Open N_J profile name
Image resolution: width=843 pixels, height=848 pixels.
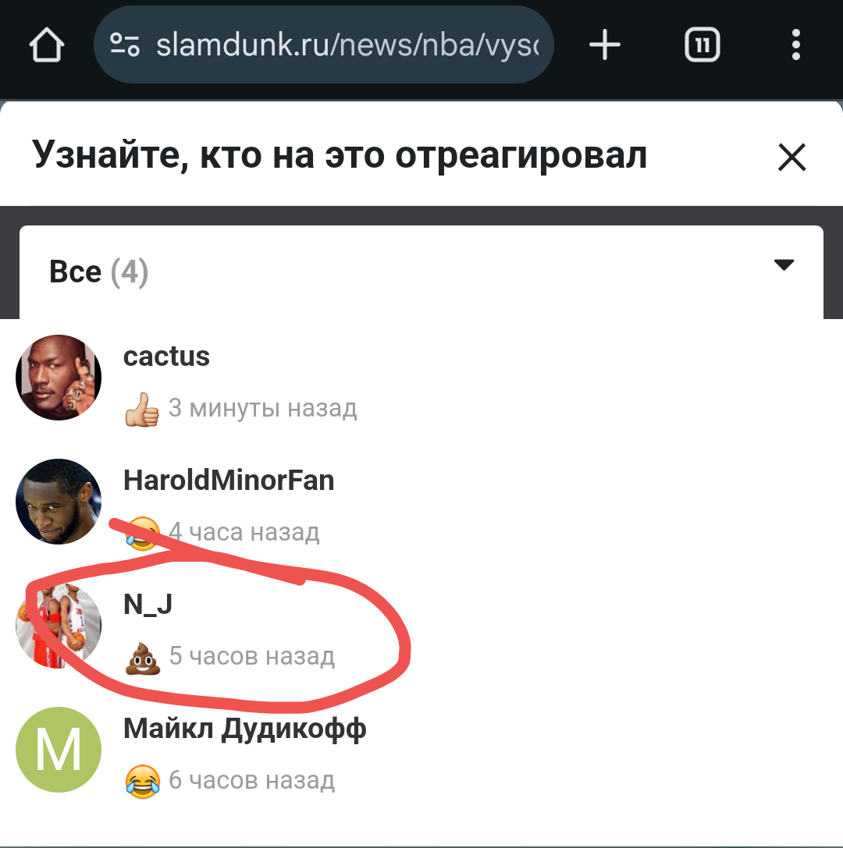click(148, 604)
